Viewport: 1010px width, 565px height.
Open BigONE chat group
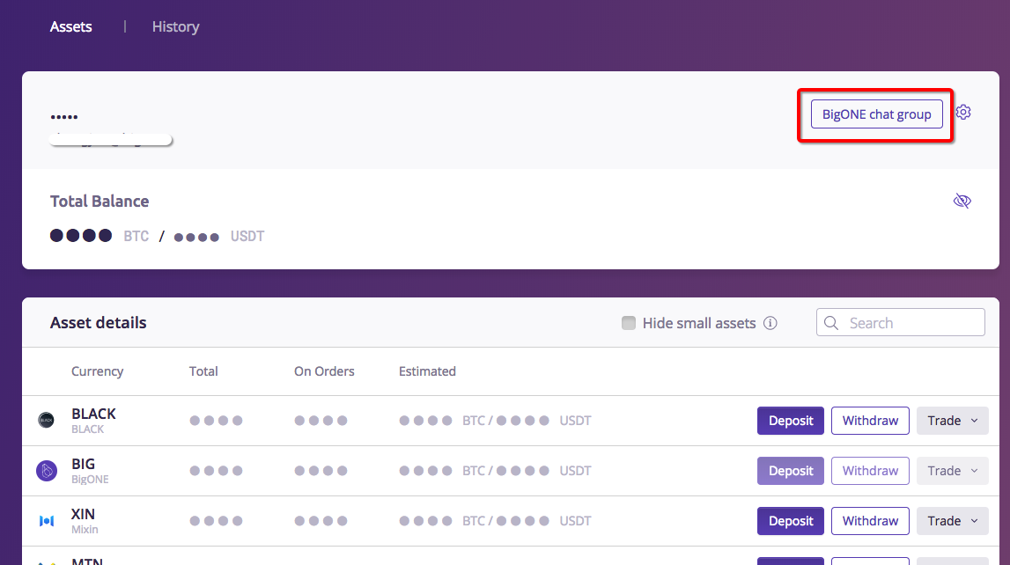click(876, 114)
